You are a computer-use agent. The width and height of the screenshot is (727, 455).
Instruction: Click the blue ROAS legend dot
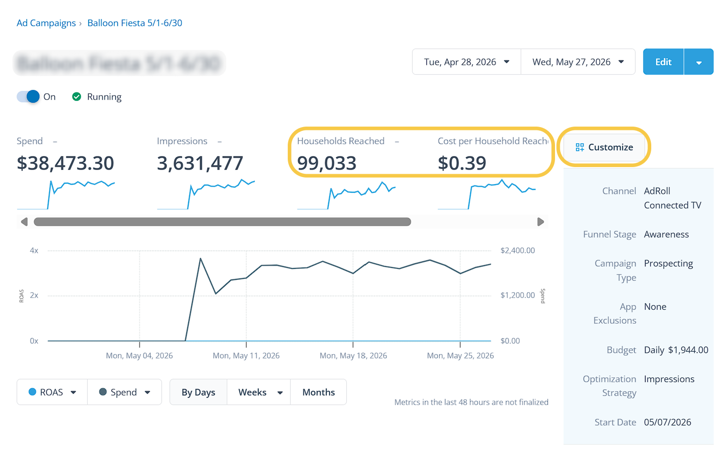(32, 392)
